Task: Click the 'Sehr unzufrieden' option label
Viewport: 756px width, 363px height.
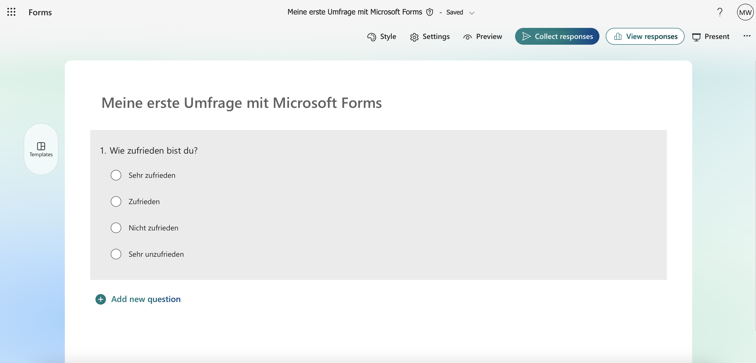Action: click(156, 254)
